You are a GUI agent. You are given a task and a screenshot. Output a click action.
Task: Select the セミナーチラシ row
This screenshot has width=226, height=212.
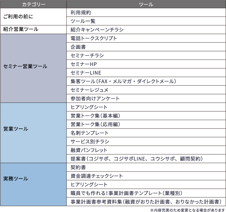pyautogui.click(x=146, y=56)
